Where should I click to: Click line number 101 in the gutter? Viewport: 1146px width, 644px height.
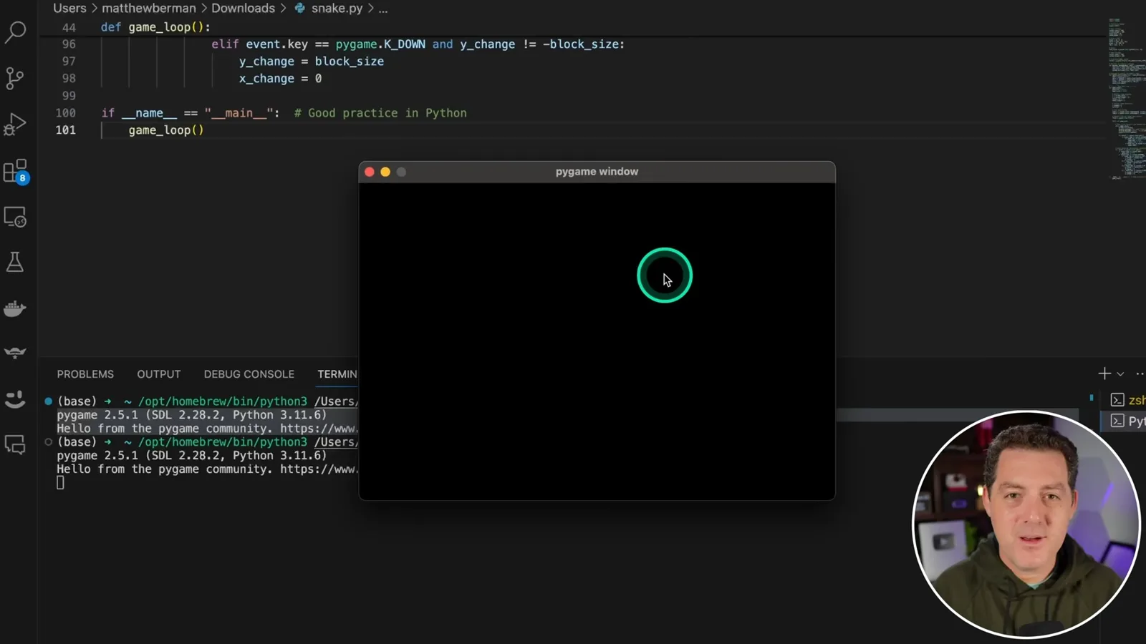(x=65, y=130)
